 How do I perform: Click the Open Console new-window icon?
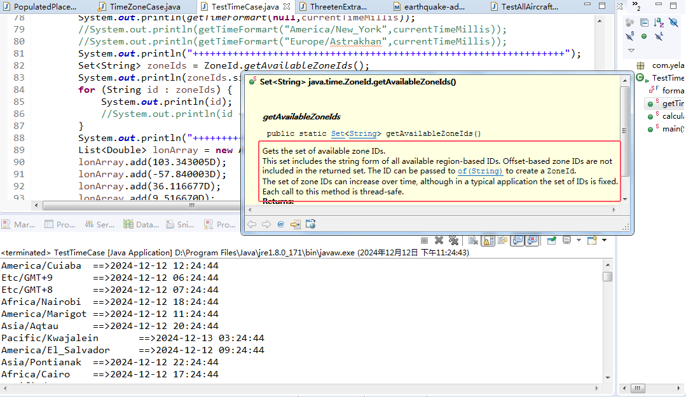pyautogui.click(x=592, y=240)
